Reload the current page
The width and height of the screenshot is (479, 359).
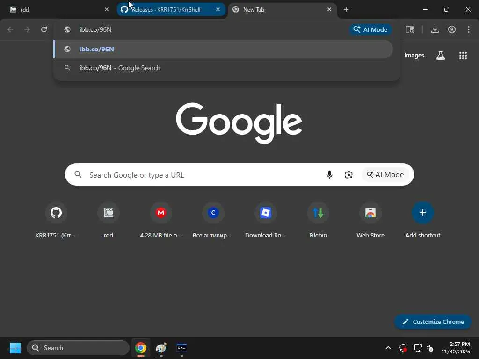click(44, 29)
